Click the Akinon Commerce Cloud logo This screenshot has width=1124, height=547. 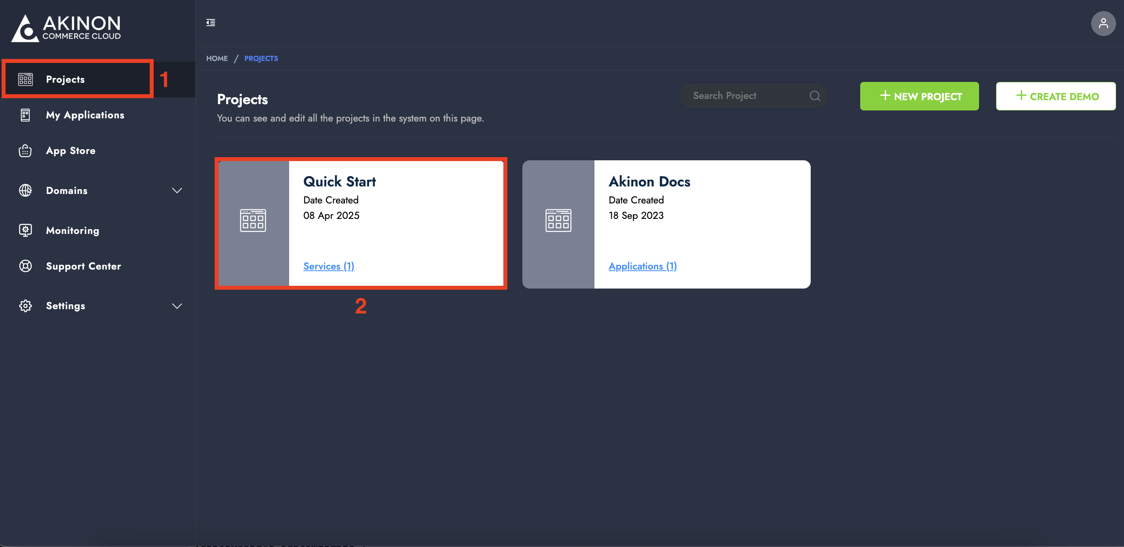click(66, 28)
